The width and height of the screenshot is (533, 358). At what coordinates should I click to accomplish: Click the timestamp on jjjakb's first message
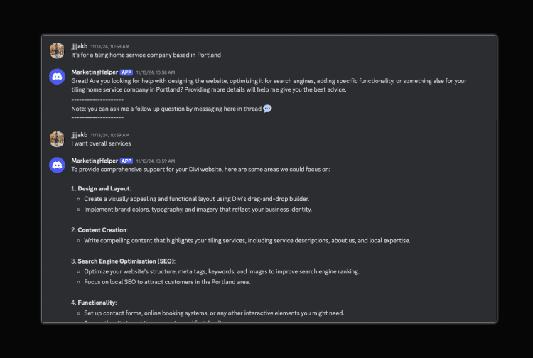tap(110, 46)
